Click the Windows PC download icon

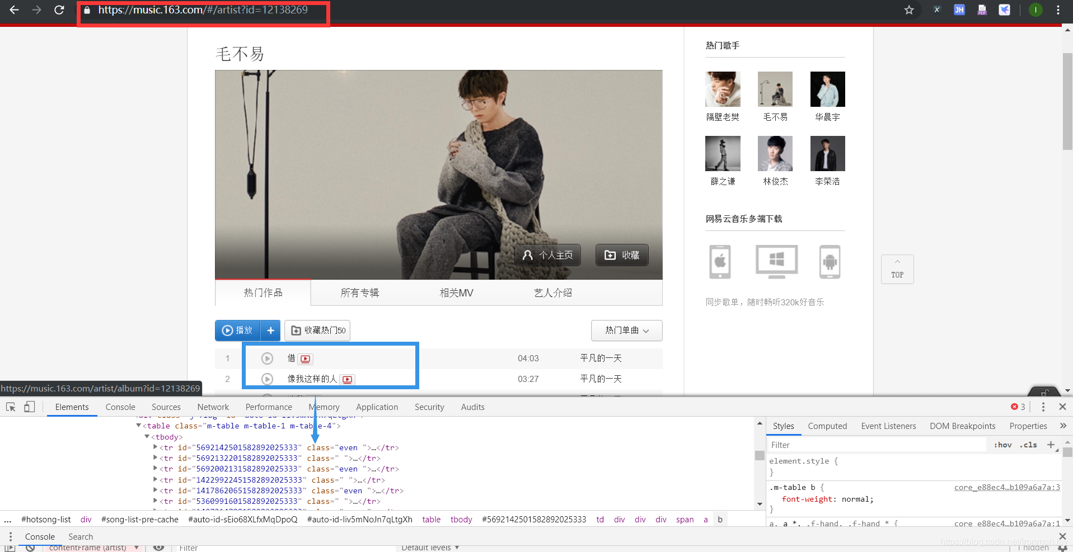[776, 261]
